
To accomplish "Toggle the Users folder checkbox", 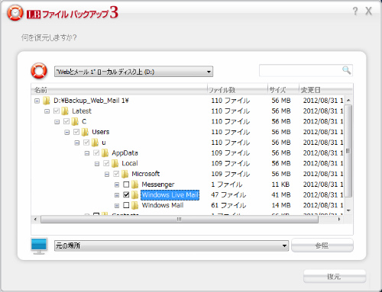I will coord(76,132).
